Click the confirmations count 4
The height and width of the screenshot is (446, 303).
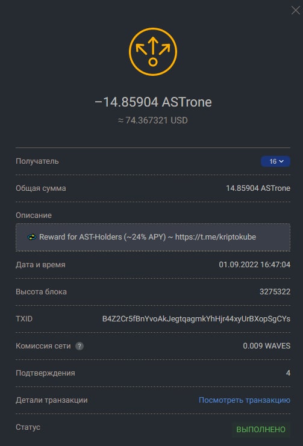[288, 373]
